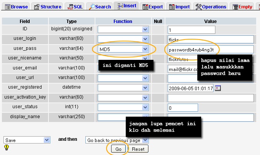Switch to the Operations tab

point(211,7)
